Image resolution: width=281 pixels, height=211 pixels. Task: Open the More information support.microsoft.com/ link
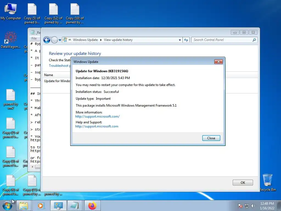(x=97, y=116)
